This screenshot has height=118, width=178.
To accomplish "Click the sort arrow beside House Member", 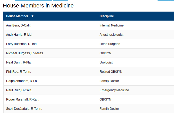I will tap(32, 16).
